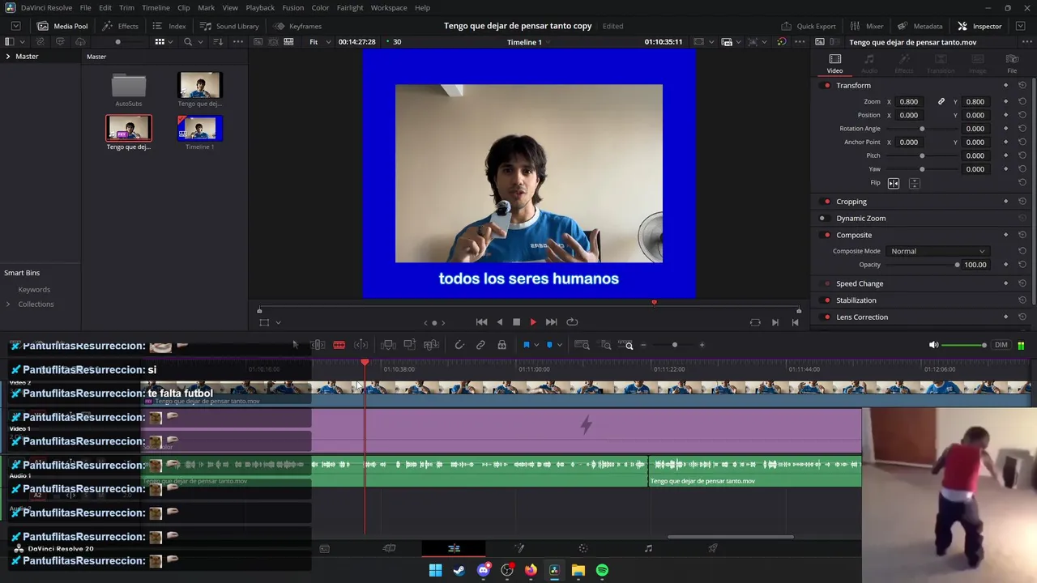Click the Zoom X value field
This screenshot has height=583, width=1037.
(x=909, y=101)
